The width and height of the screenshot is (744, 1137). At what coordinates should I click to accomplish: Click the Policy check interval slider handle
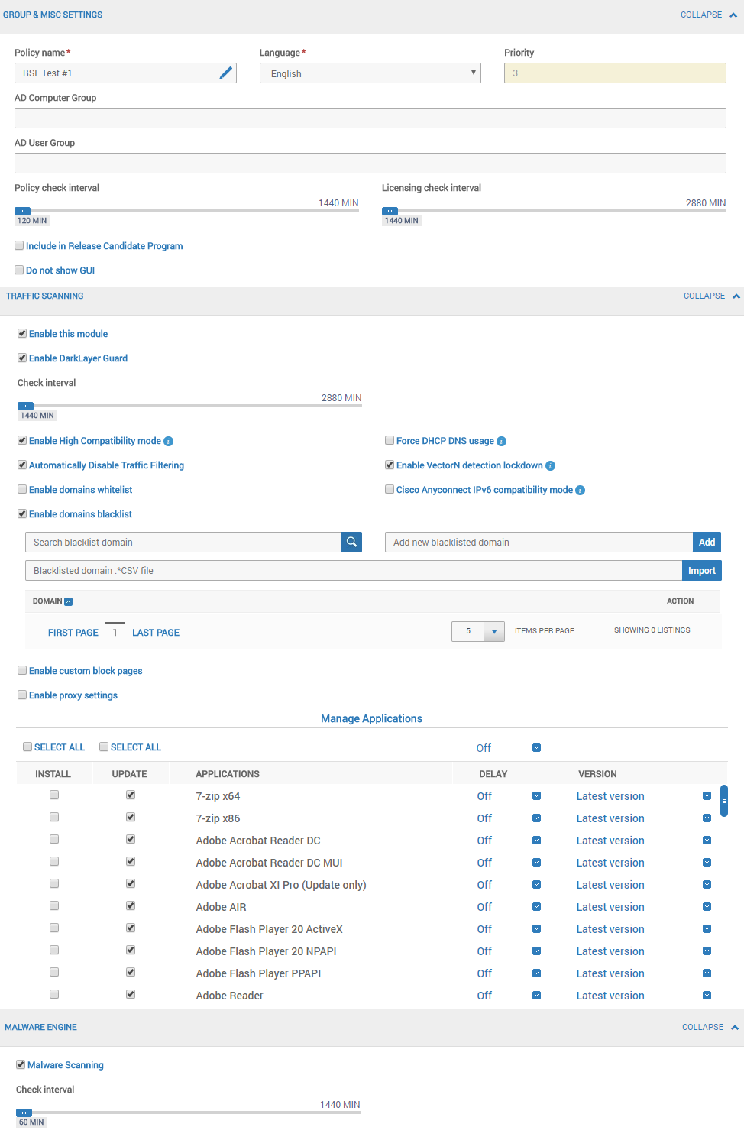coord(23,211)
